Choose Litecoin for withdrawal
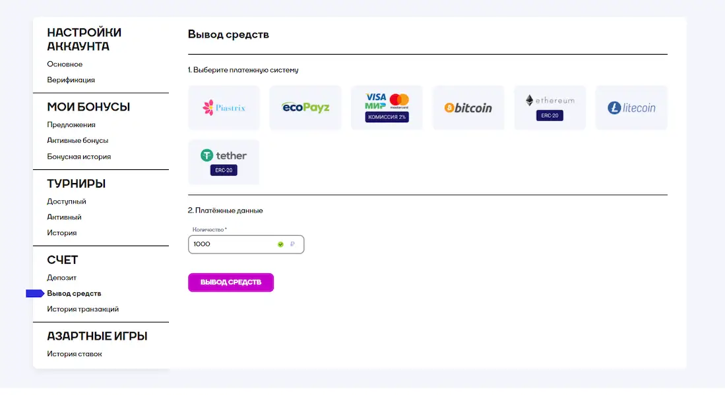 631,107
